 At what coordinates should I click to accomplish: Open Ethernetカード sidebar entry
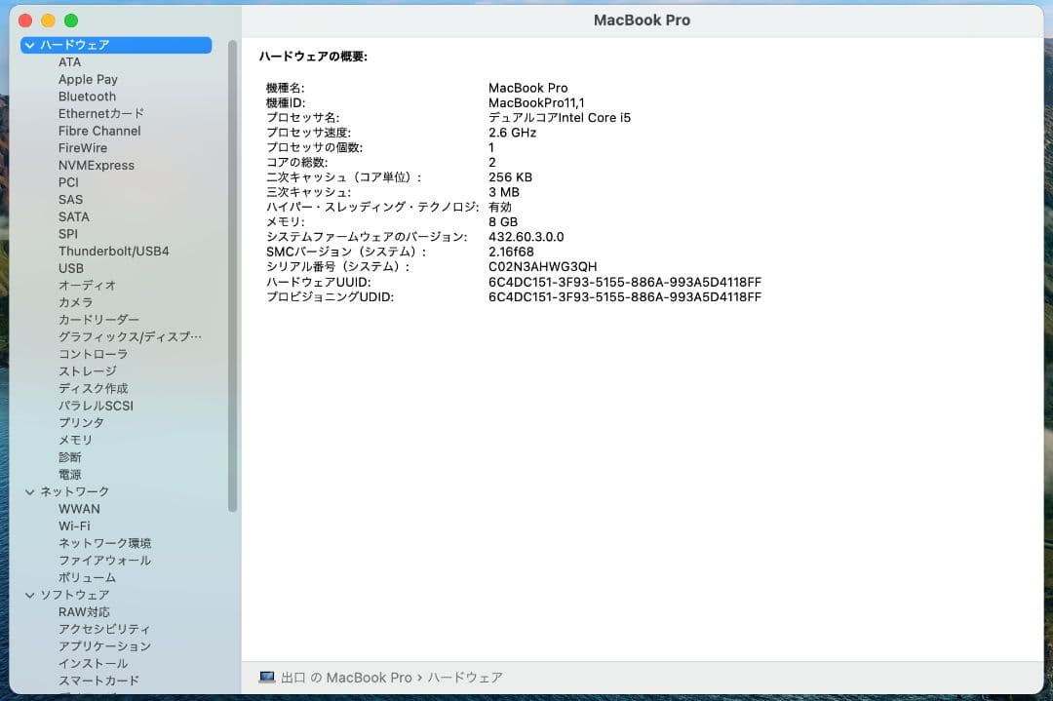click(101, 113)
